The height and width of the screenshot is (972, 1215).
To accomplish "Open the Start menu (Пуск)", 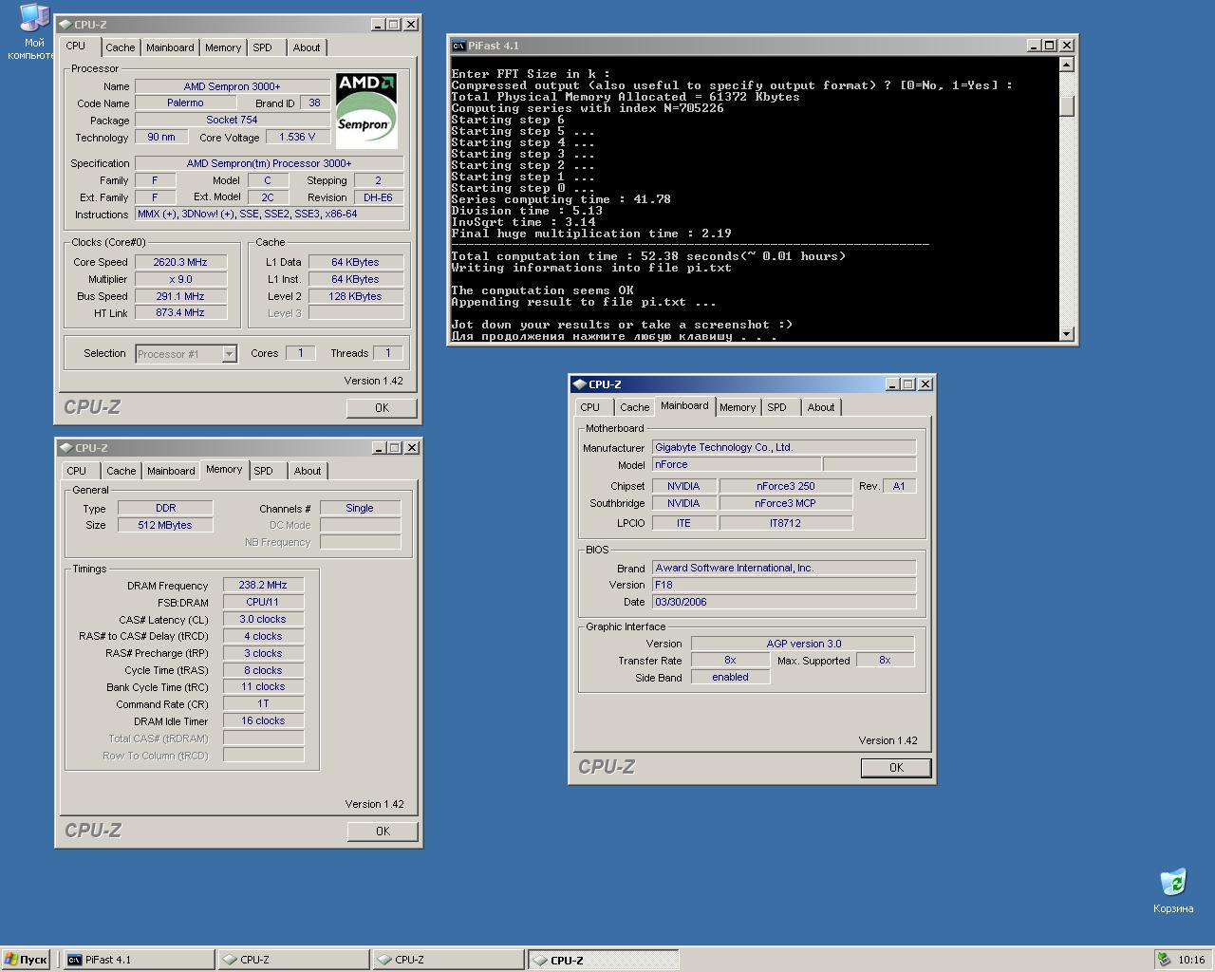I will point(26,960).
